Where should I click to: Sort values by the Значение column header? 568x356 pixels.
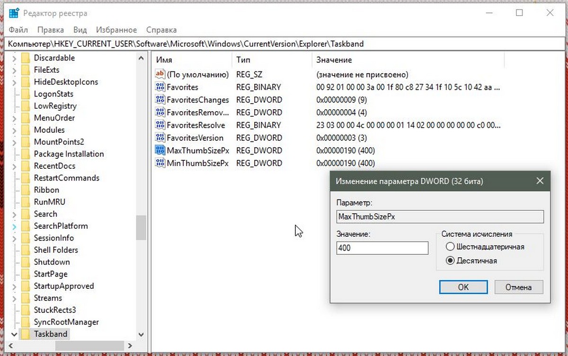(408, 60)
